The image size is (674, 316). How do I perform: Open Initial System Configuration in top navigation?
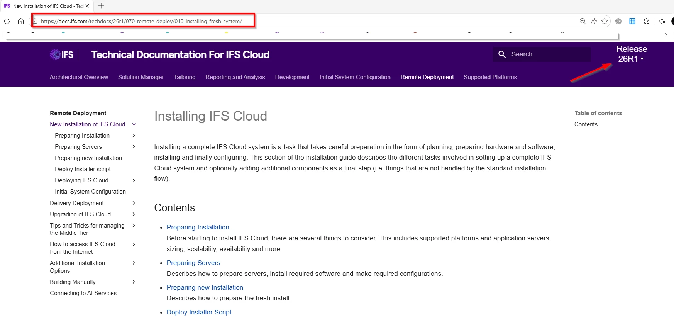(x=355, y=77)
